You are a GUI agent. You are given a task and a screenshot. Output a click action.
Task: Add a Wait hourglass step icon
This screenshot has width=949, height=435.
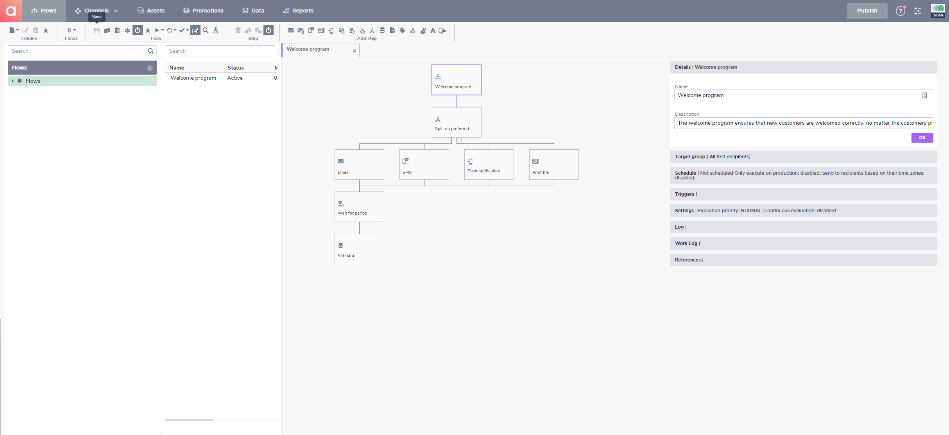point(352,30)
